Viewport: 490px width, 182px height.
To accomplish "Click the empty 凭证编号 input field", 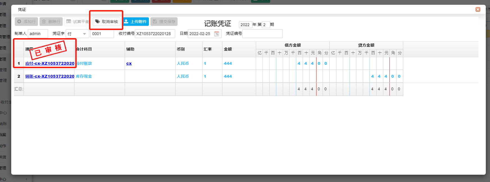I will click(x=262, y=34).
